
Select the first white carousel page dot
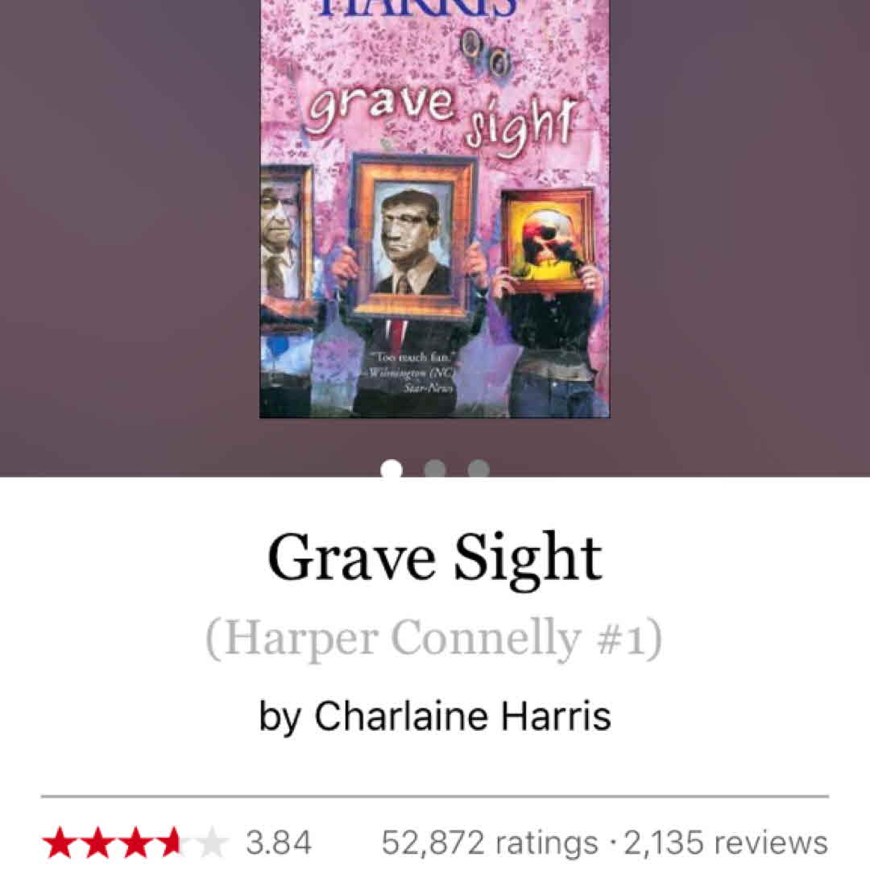[391, 469]
